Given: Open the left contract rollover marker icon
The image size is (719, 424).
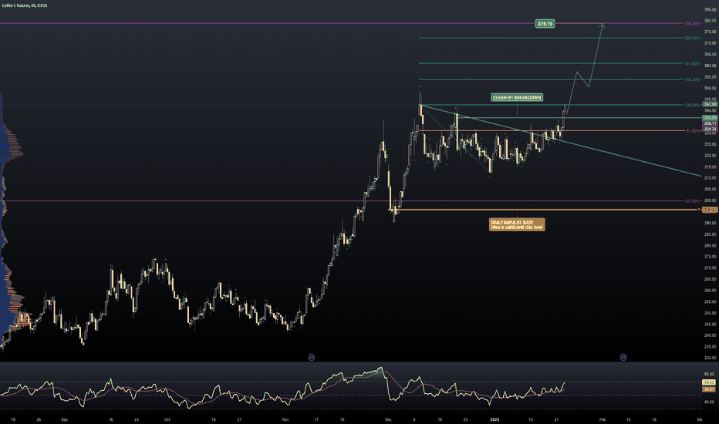Looking at the screenshot, I should [312, 357].
